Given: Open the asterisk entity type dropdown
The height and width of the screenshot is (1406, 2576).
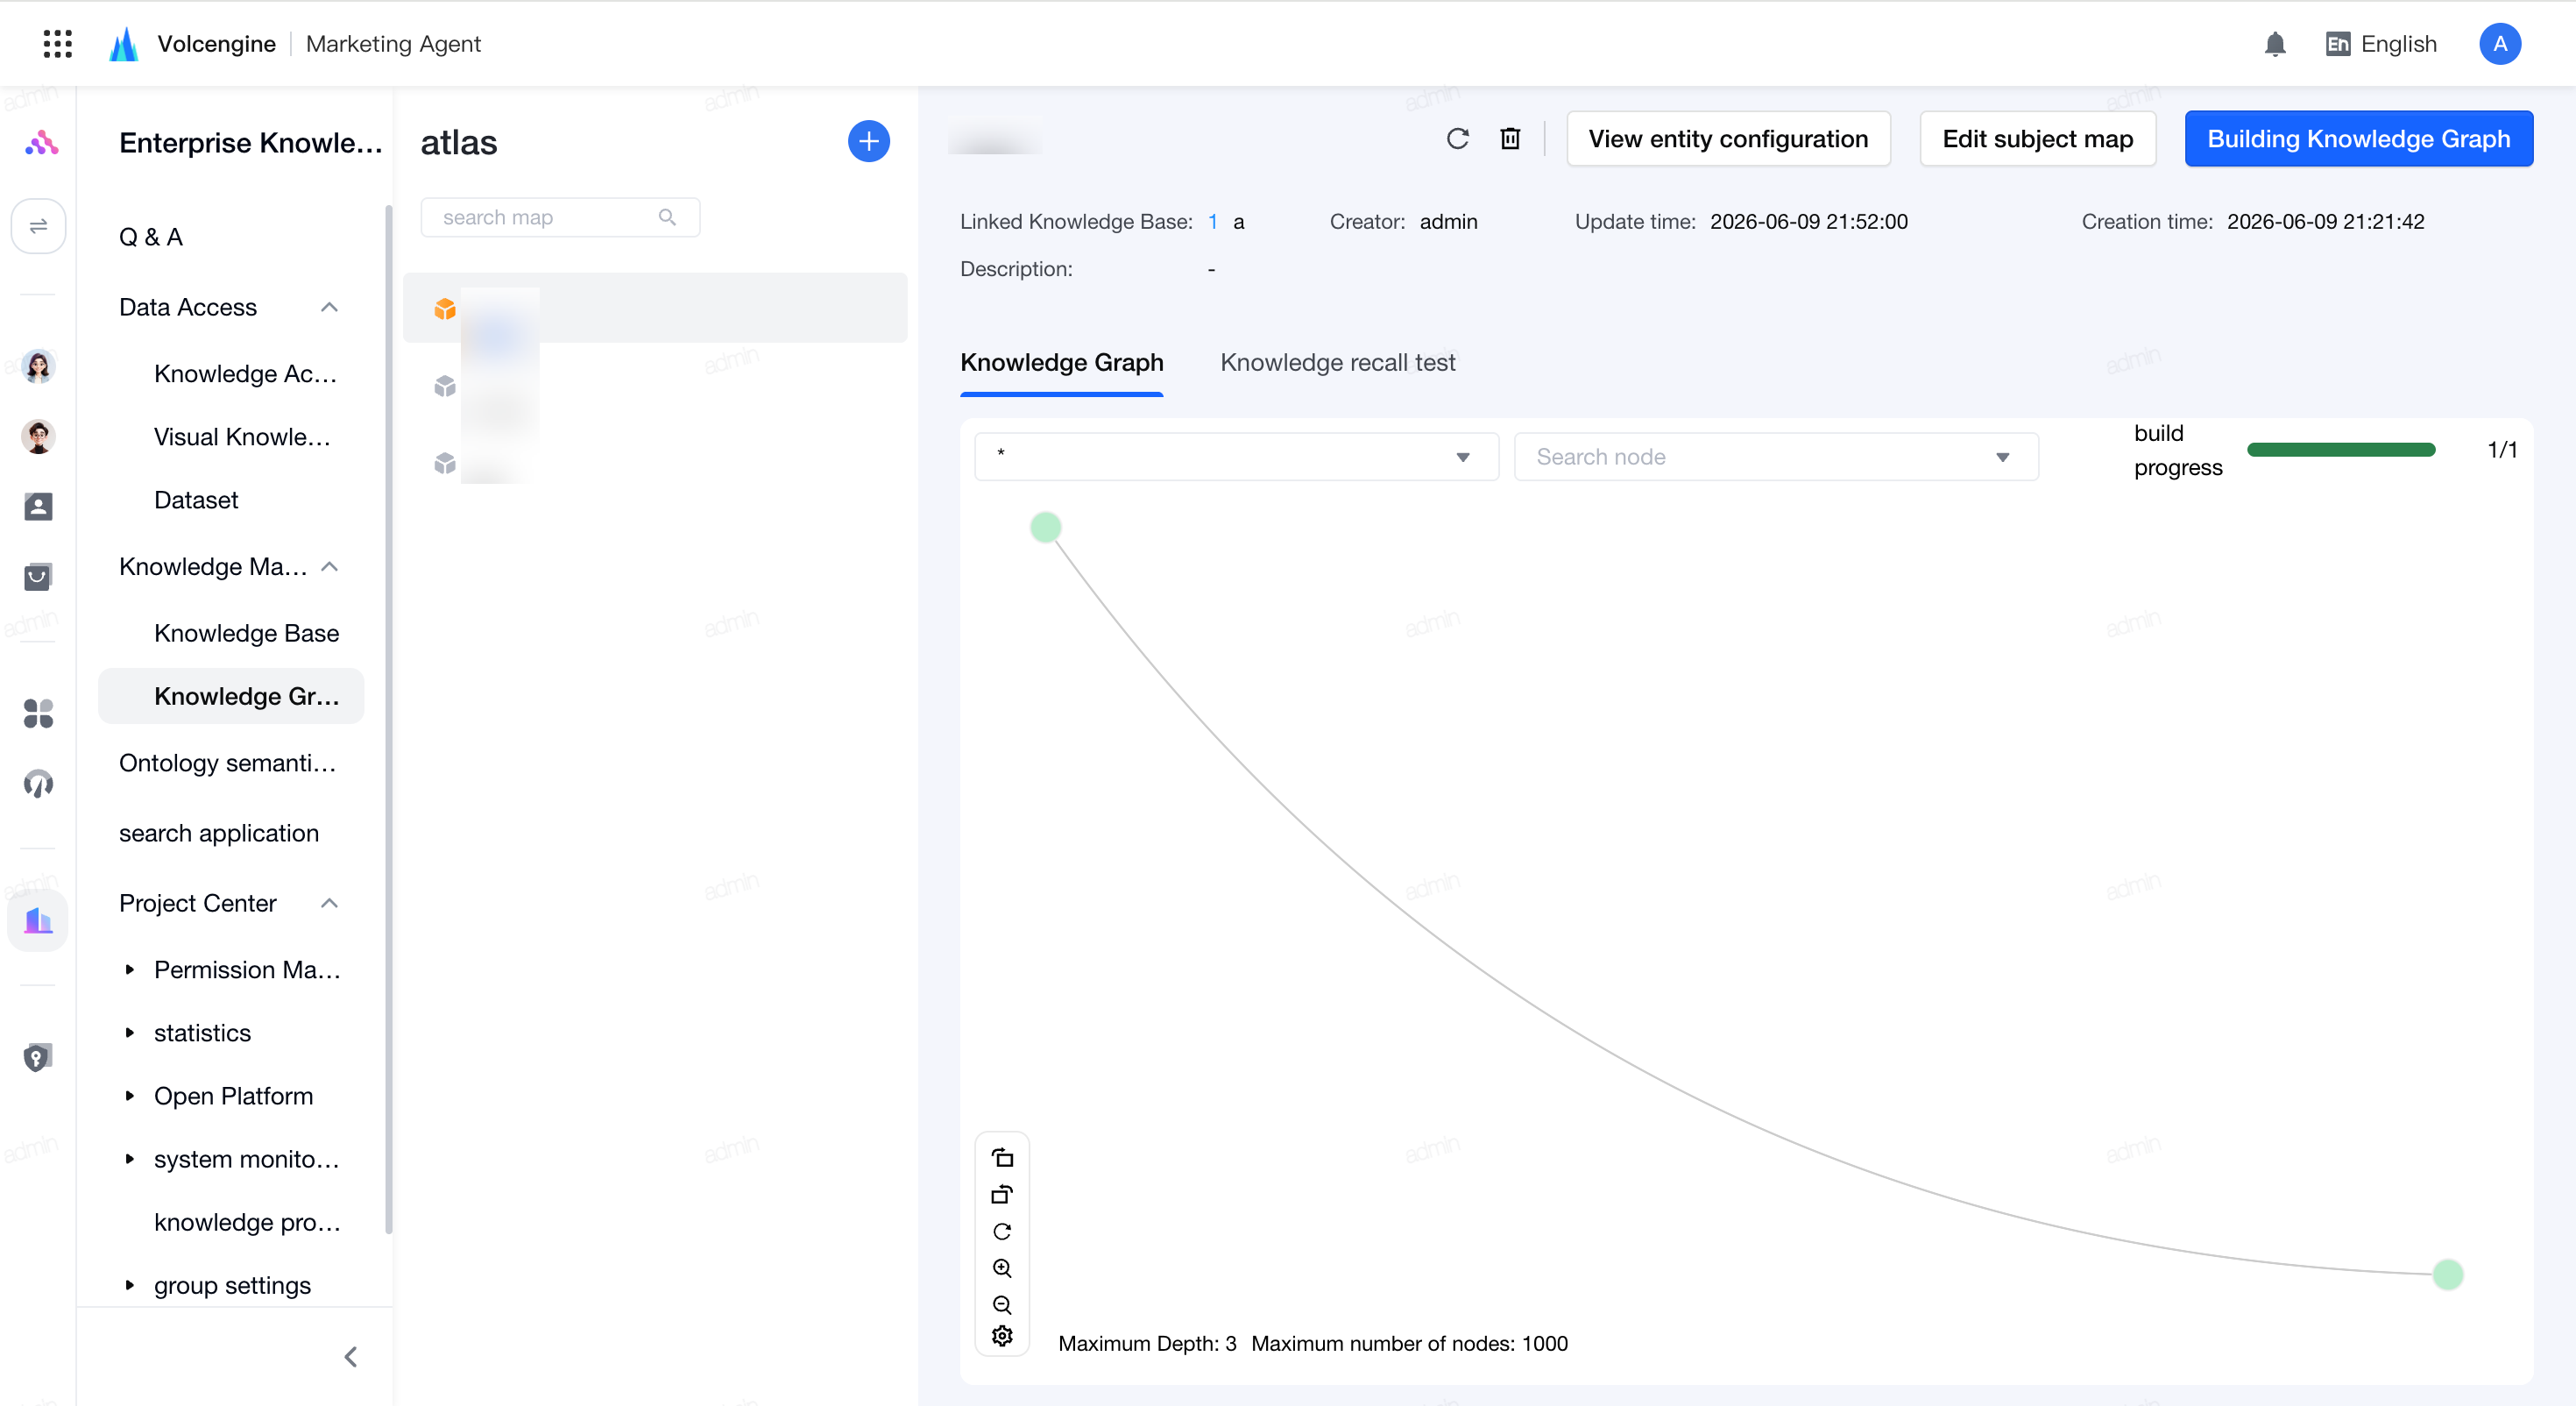Looking at the screenshot, I should click(x=1236, y=457).
